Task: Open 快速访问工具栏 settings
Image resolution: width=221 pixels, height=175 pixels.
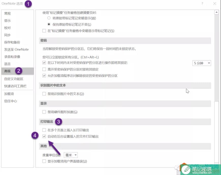Action: point(15,86)
